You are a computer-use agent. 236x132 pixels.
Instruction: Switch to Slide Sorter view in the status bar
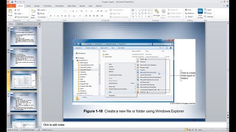pos(190,130)
